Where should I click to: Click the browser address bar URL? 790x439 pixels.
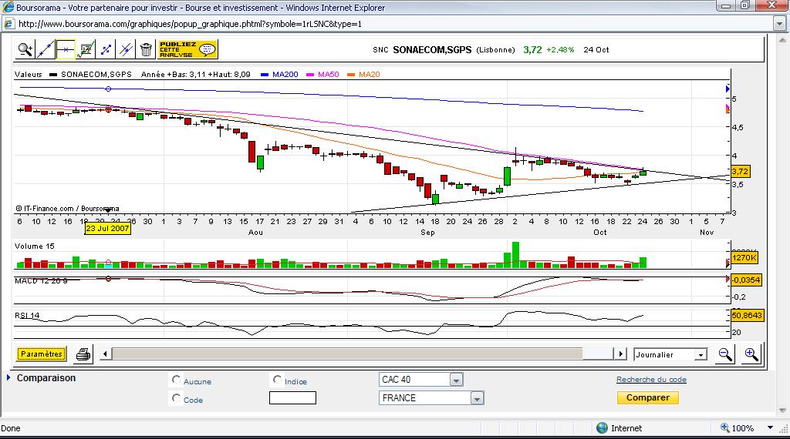[190, 24]
